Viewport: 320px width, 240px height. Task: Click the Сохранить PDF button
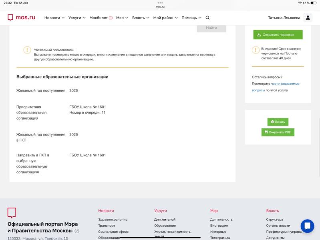[x=278, y=132]
